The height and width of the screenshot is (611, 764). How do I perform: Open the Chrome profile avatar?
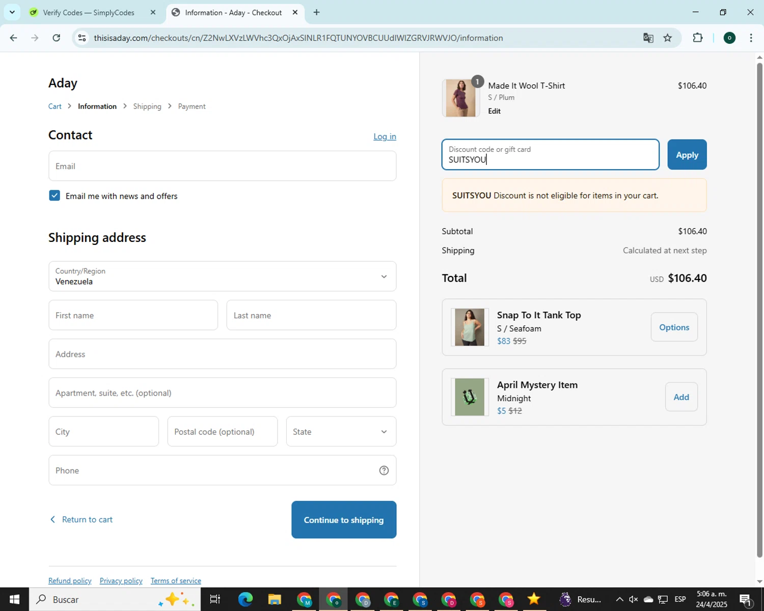tap(729, 38)
